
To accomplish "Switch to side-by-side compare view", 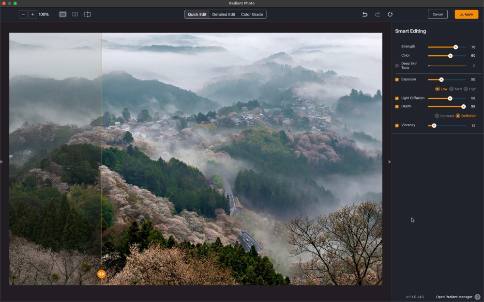I will coord(75,14).
